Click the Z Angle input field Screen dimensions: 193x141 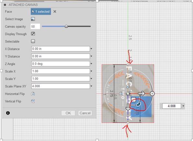pyautogui.click(x=61, y=64)
